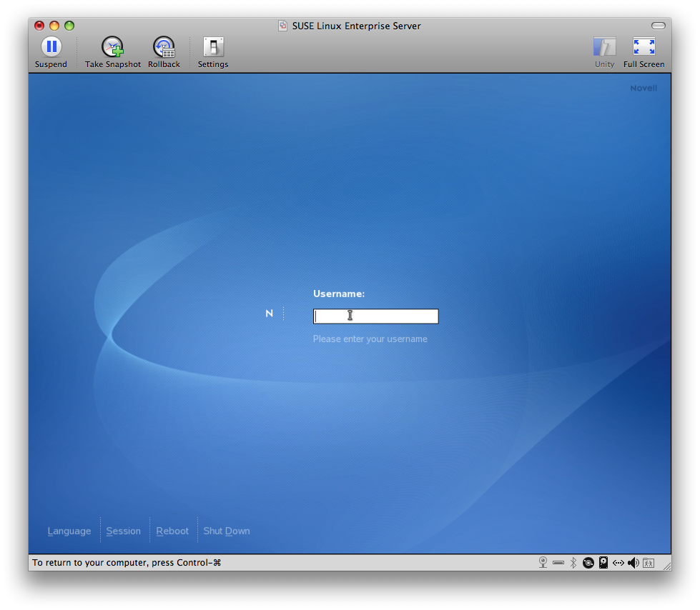
Task: Click the Reboot option
Action: pos(172,531)
